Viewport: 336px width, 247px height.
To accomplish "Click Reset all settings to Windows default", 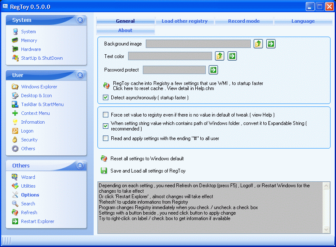I will tap(147, 159).
